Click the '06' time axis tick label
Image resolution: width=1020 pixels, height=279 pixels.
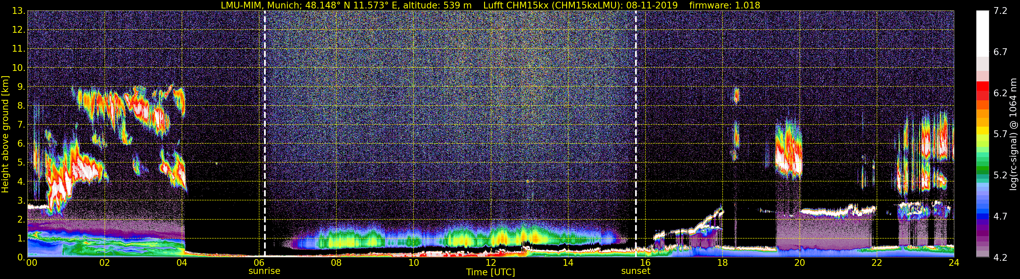pyautogui.click(x=259, y=263)
